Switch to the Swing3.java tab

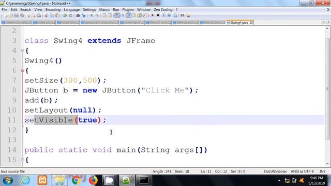click(x=212, y=22)
